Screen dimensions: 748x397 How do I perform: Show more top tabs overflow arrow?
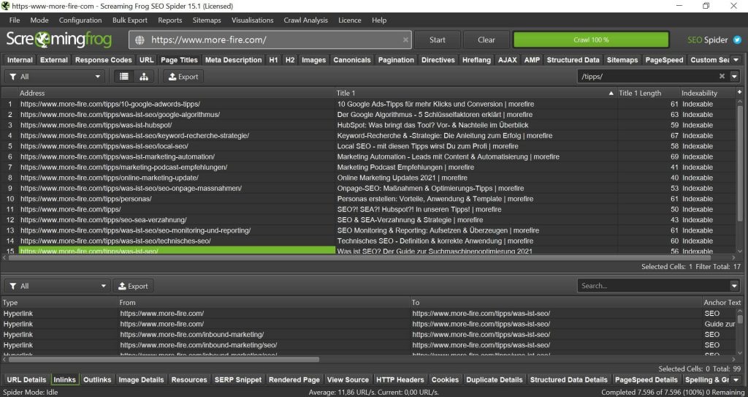point(736,60)
